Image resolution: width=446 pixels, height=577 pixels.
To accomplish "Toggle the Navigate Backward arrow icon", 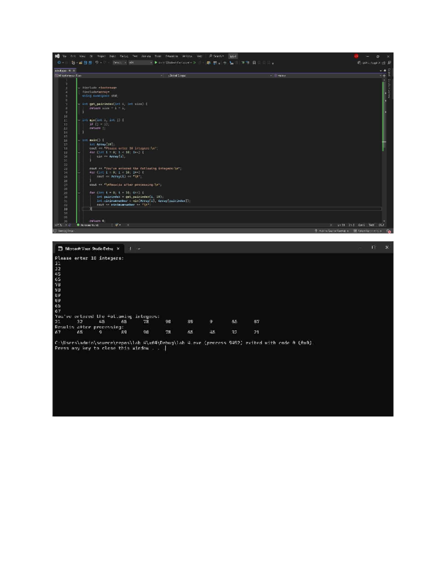I will coord(59,63).
